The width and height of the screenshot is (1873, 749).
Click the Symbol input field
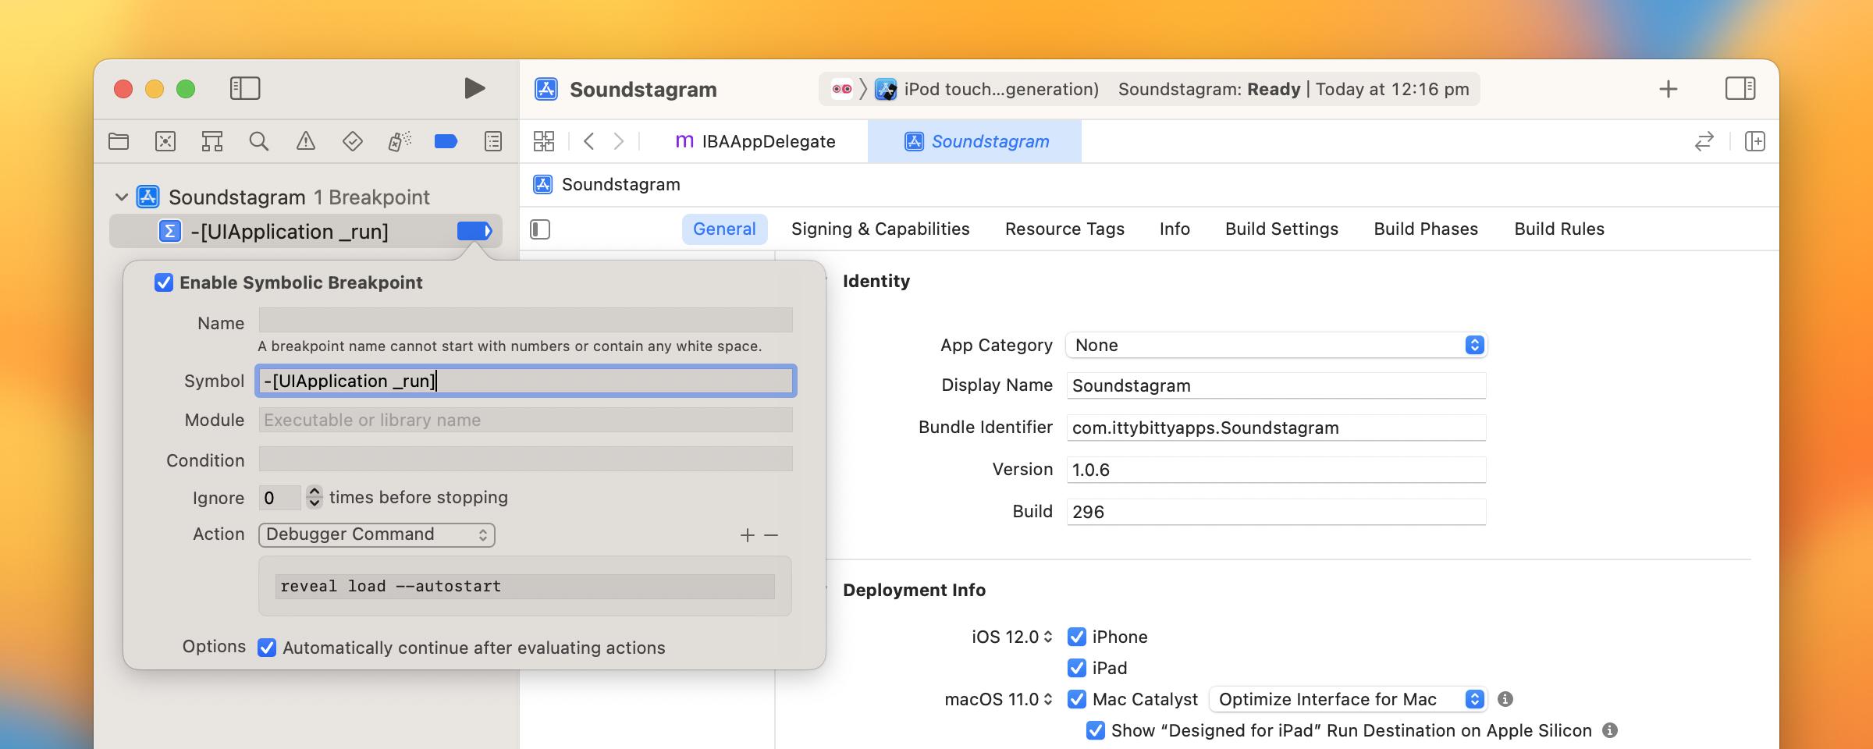tap(526, 381)
